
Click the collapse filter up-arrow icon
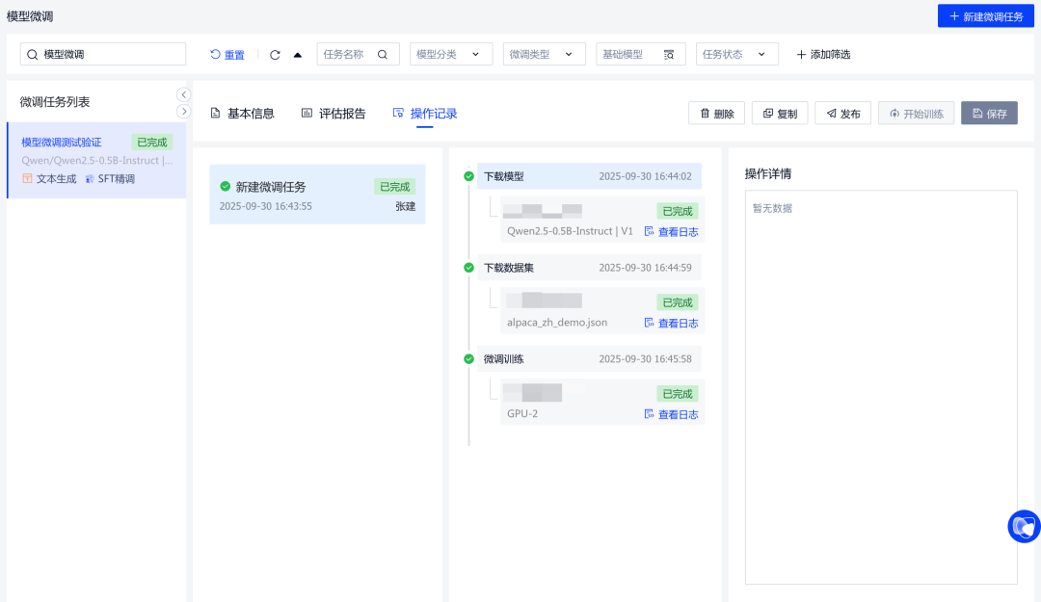[297, 55]
